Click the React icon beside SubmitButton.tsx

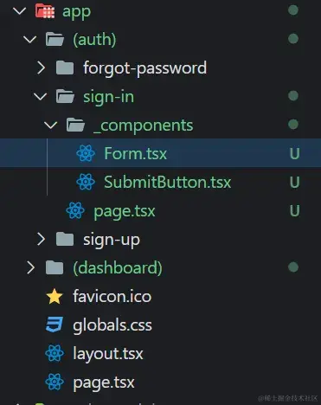pos(86,182)
